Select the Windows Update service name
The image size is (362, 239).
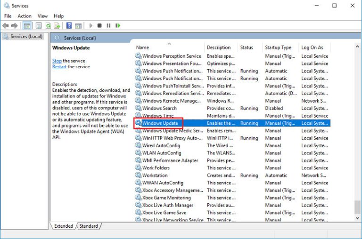point(160,123)
